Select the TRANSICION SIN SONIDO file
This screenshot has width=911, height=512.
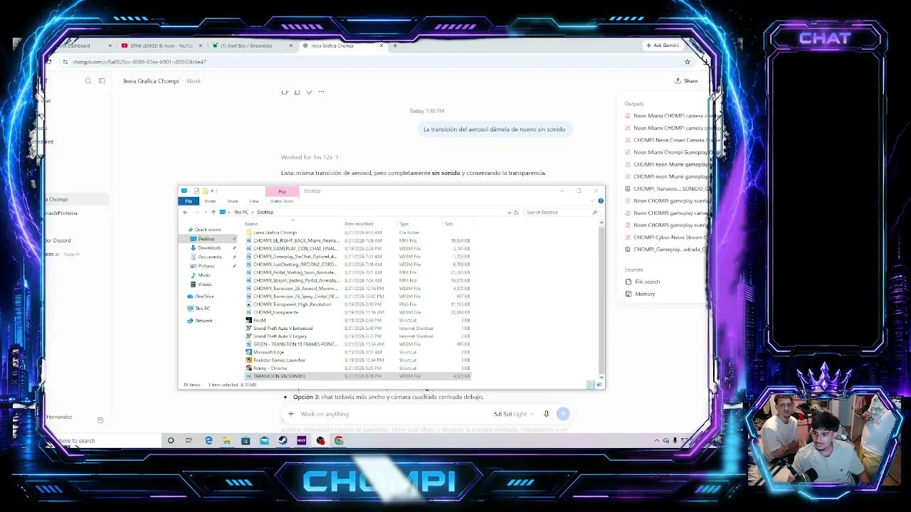tap(279, 376)
